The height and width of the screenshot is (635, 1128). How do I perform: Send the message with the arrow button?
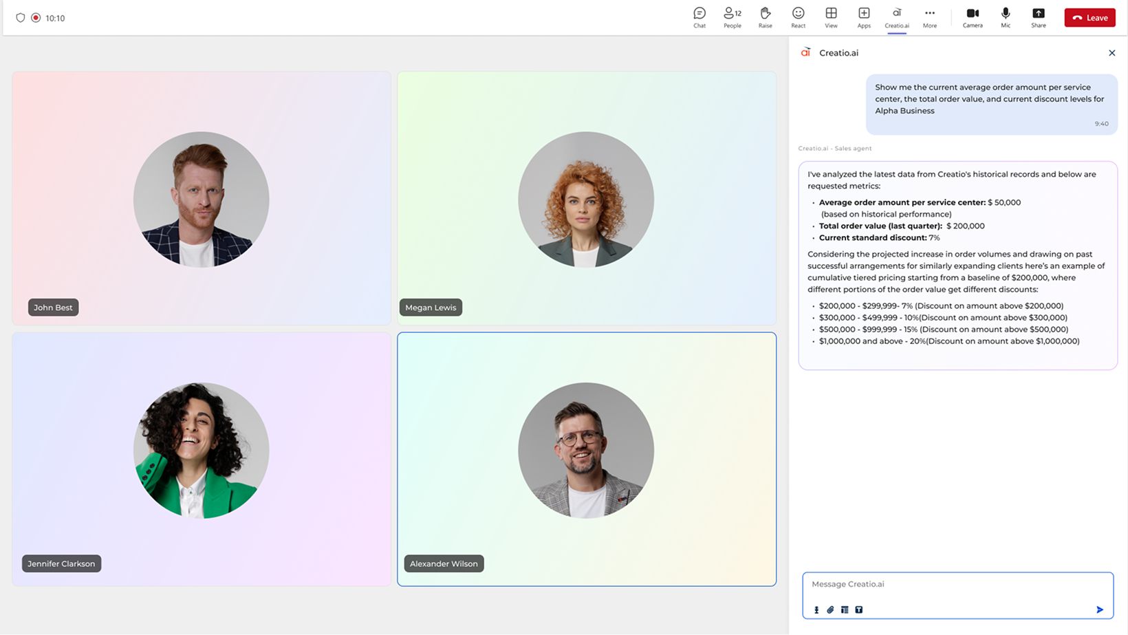click(1100, 610)
